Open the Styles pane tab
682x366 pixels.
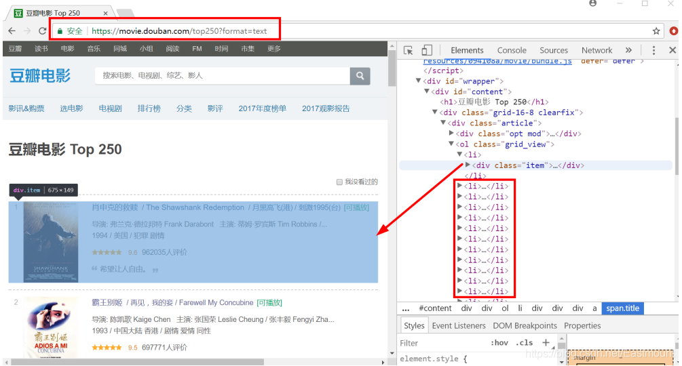coord(414,325)
